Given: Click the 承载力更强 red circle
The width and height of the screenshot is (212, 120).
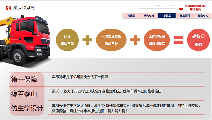Looking at the screenshot, I should 198,40.
